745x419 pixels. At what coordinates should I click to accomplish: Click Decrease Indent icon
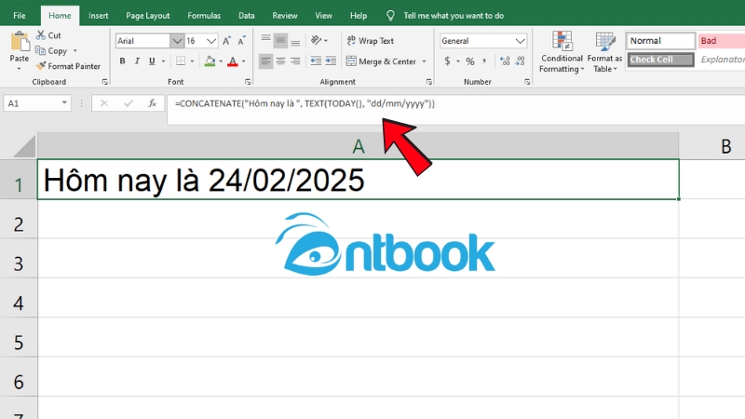point(316,61)
